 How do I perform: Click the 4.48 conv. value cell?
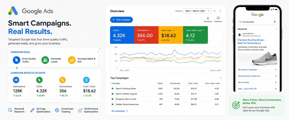click(x=216, y=99)
